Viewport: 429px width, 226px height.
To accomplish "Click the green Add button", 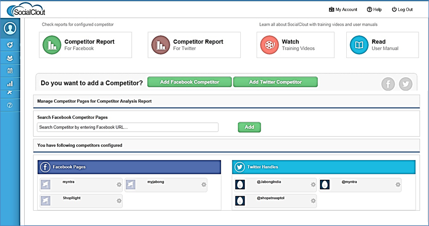I will pos(249,127).
